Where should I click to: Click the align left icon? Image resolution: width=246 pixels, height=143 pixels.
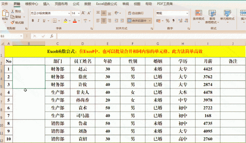point(98,20)
